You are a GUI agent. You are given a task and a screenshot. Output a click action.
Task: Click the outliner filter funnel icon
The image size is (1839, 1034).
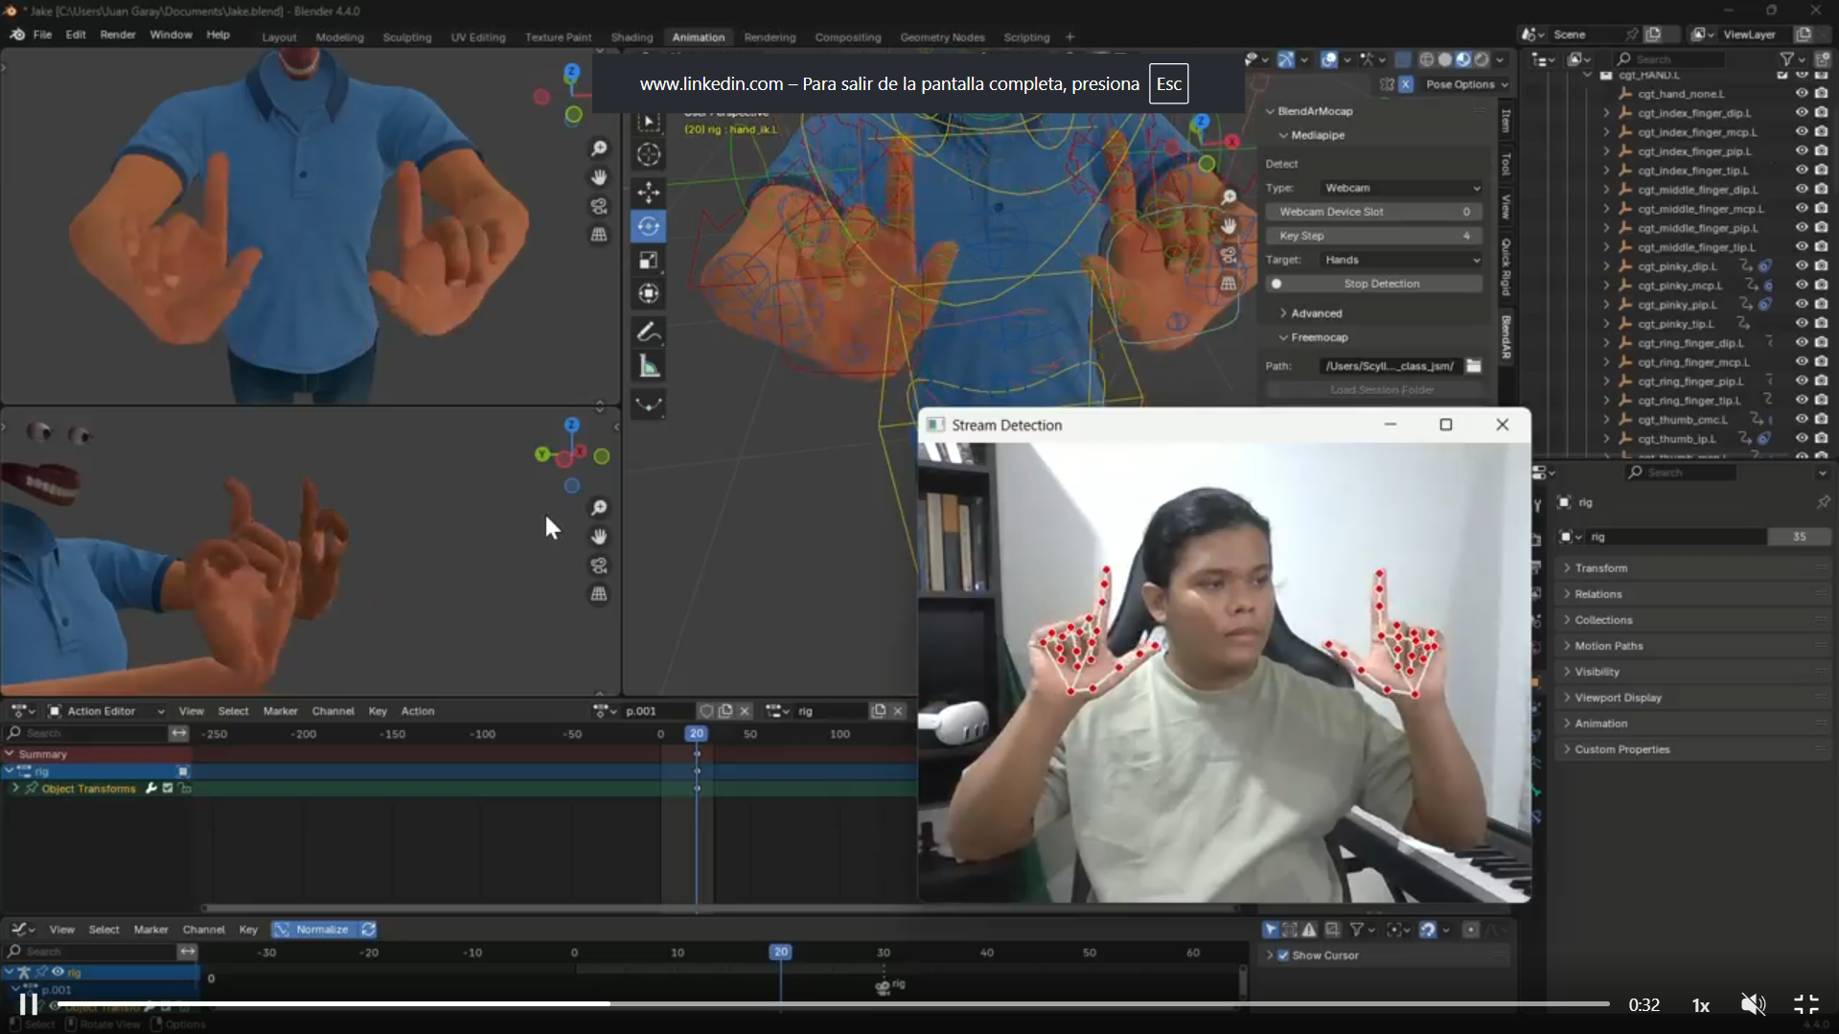tap(1787, 59)
